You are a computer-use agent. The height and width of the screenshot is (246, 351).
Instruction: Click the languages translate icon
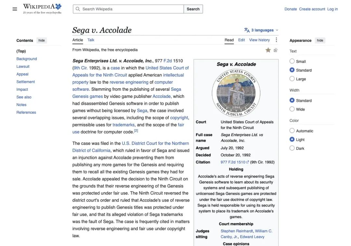(247, 30)
